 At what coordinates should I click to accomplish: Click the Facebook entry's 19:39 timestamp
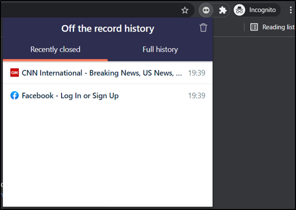point(196,95)
